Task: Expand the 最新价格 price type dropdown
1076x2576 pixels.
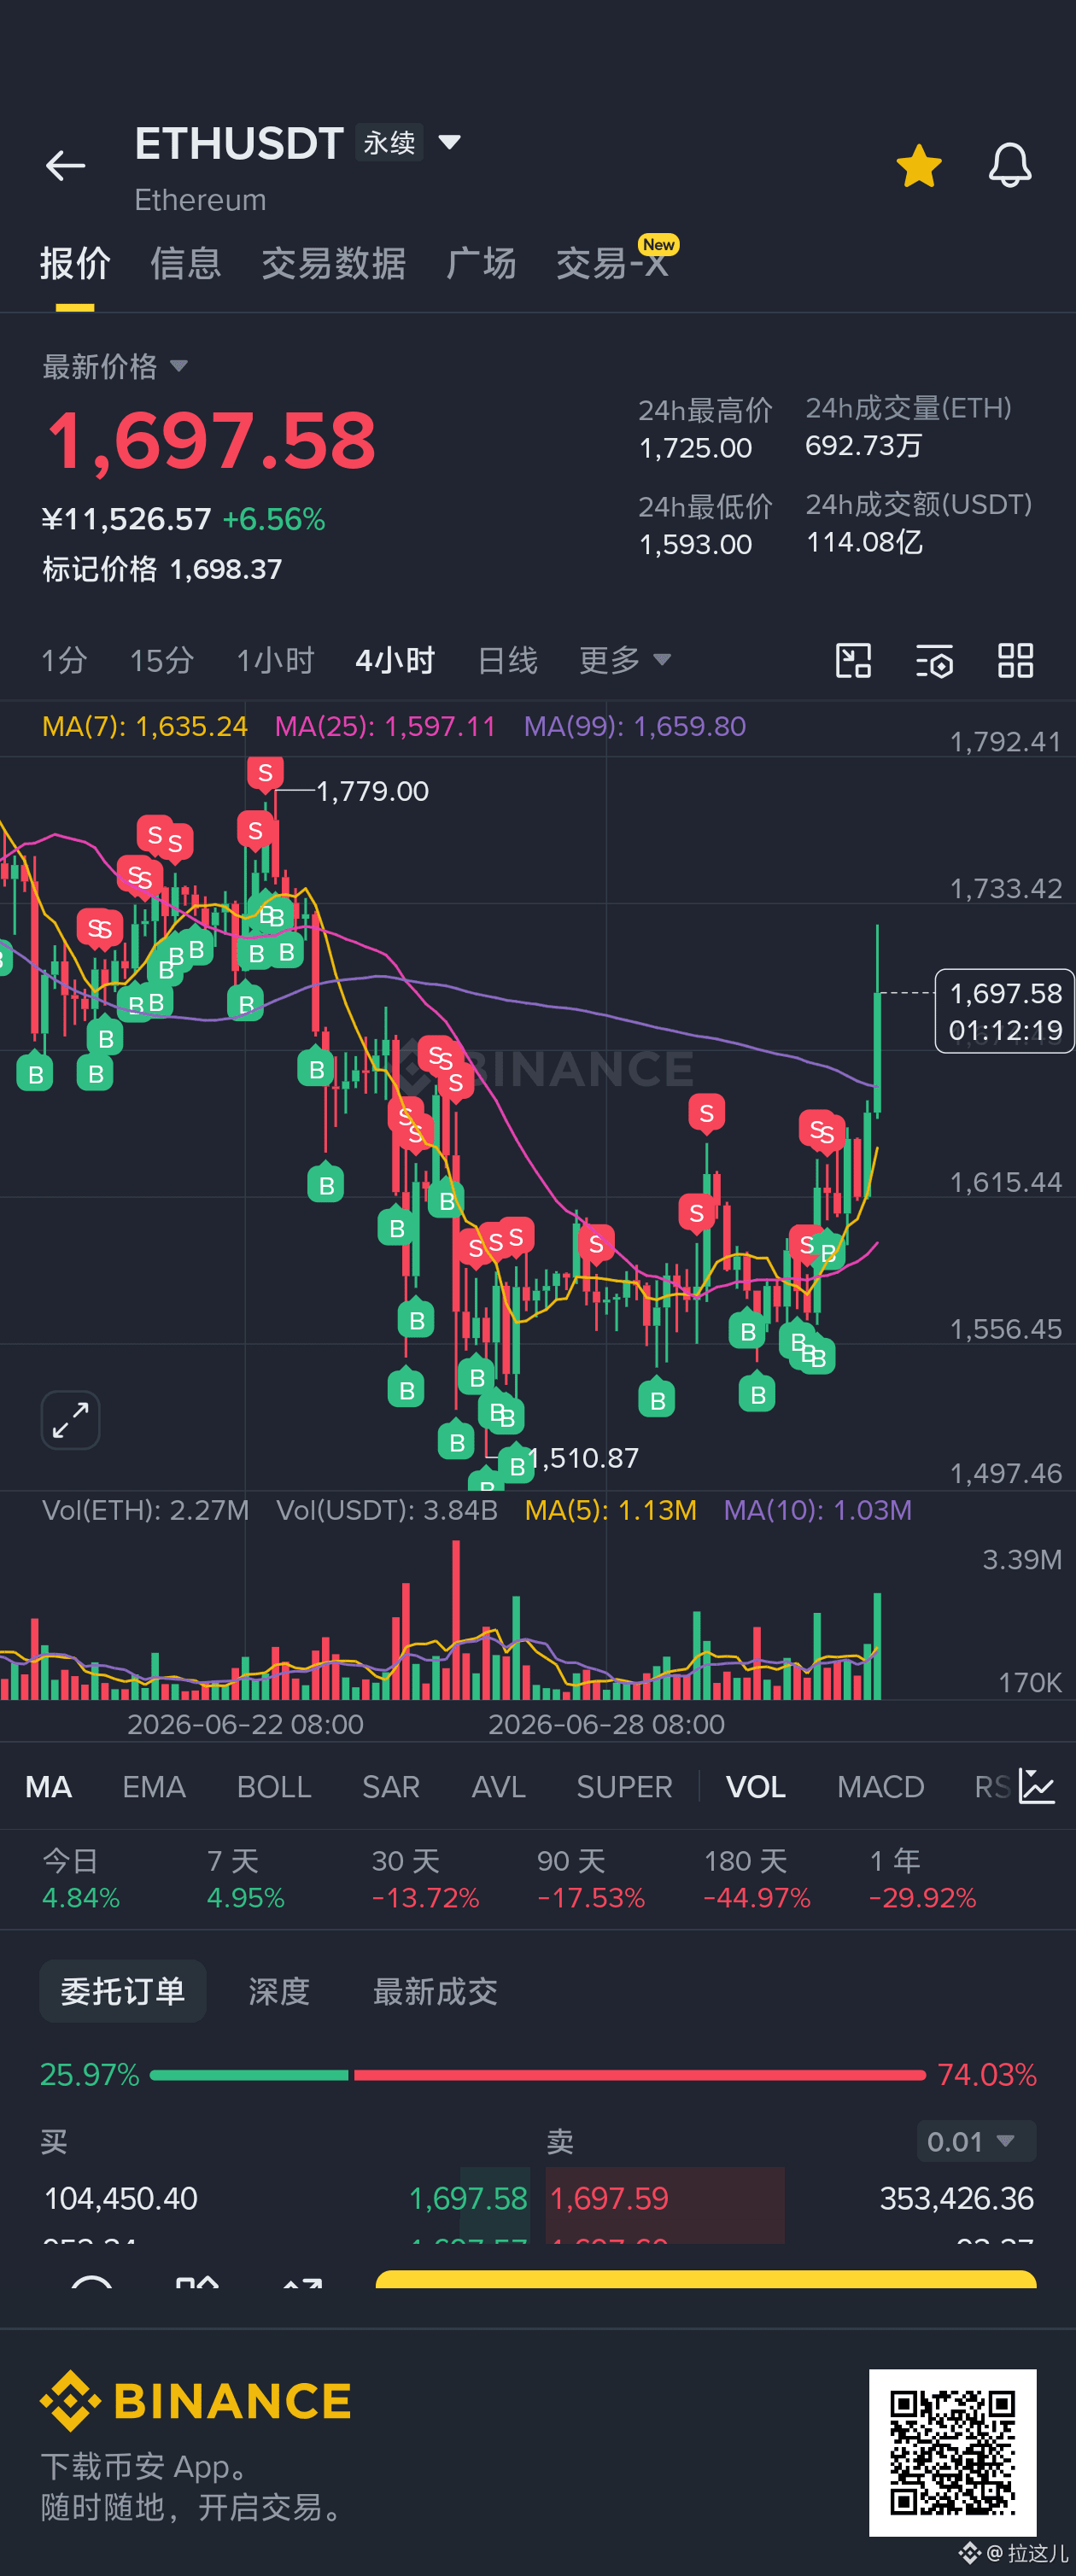Action: pos(115,366)
